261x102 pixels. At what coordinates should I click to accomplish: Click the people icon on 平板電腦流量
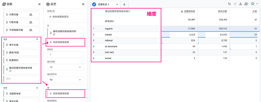pos(31,30)
